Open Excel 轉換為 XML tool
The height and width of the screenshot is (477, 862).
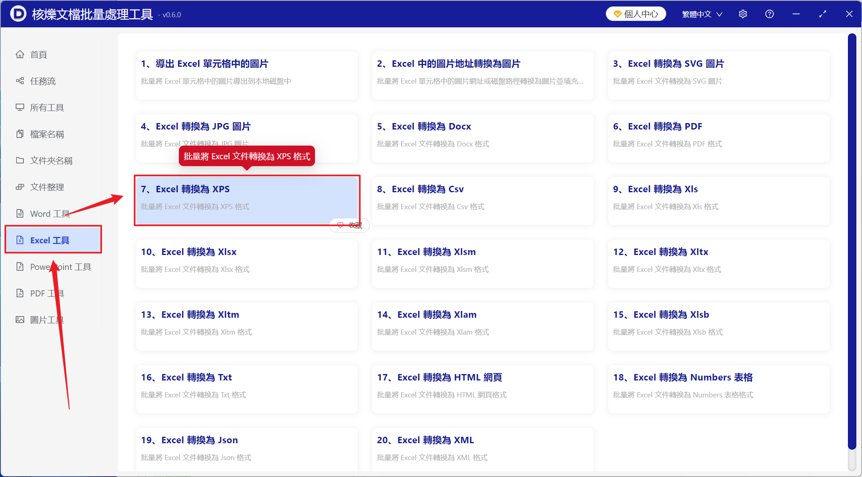(483, 450)
